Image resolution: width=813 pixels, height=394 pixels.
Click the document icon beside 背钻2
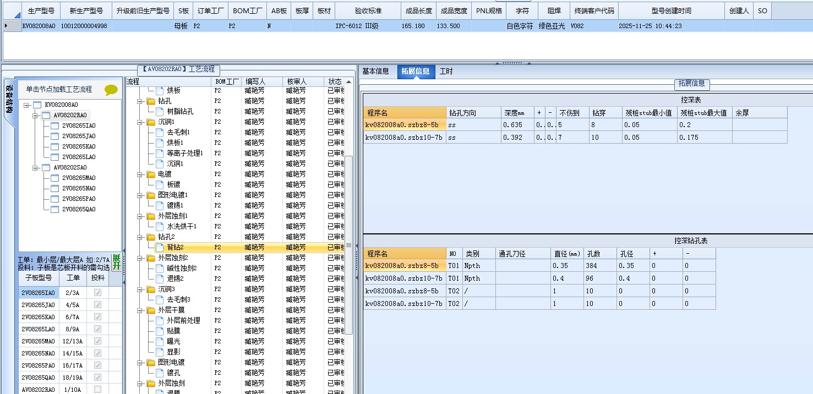[160, 248]
